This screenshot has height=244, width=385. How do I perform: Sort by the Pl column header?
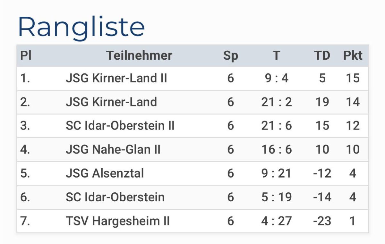(x=26, y=55)
